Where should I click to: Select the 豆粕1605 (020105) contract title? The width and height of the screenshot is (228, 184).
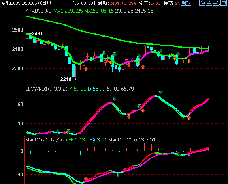21,3
